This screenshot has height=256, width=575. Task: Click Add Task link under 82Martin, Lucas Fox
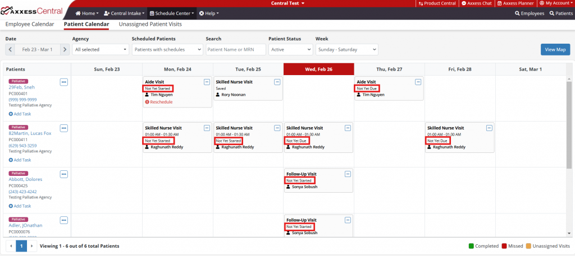click(x=20, y=160)
